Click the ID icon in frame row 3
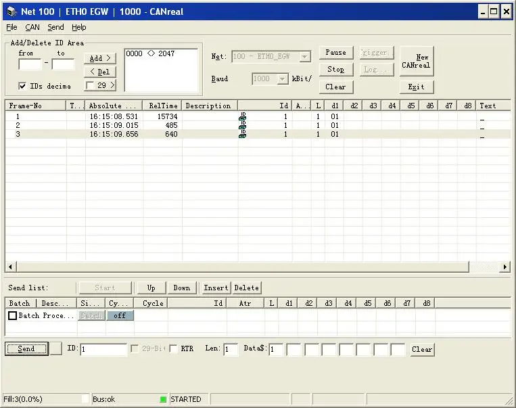The image size is (516, 408). (243, 134)
